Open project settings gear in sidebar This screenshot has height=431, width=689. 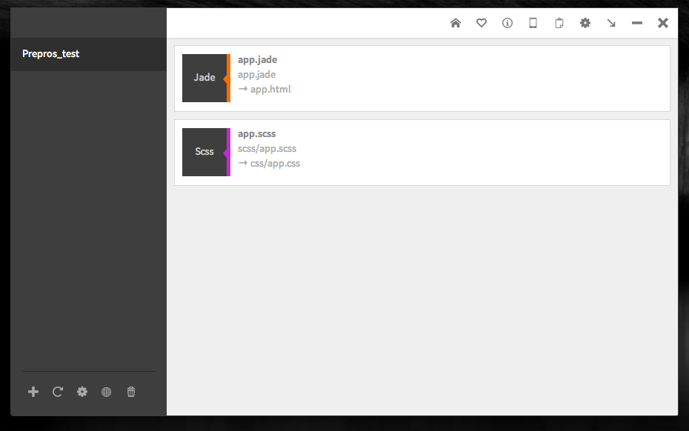82,392
